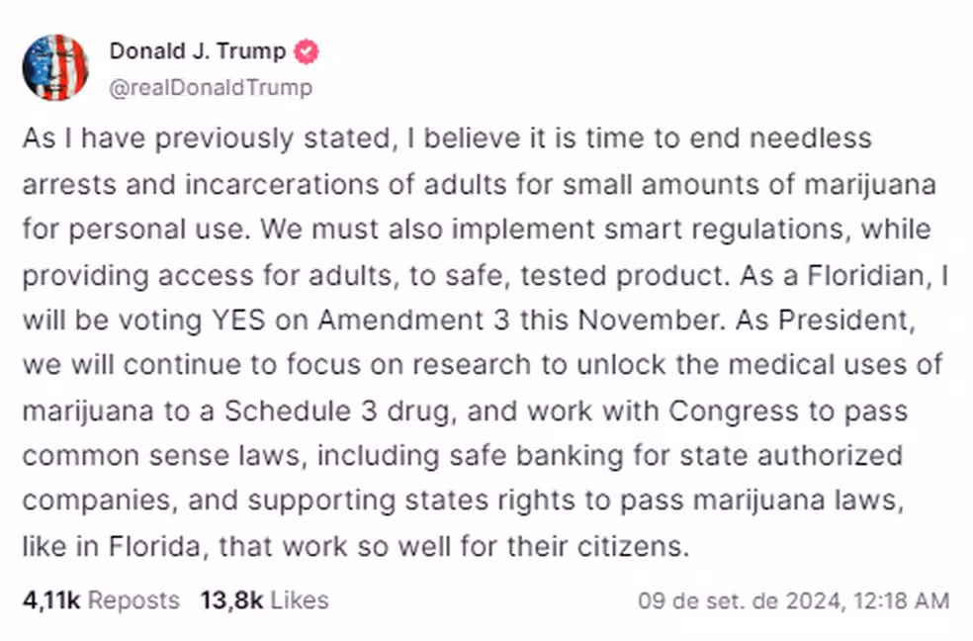Click the Reposts label

point(133,600)
